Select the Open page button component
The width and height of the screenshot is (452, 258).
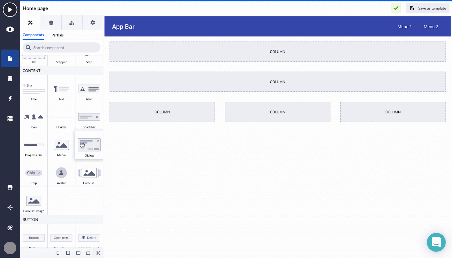coord(61,238)
